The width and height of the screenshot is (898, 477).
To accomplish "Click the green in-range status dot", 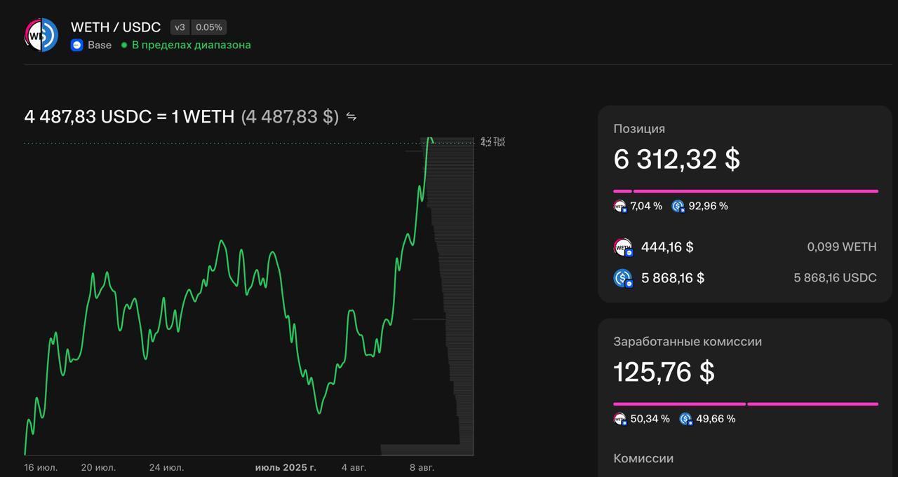I will (x=124, y=45).
